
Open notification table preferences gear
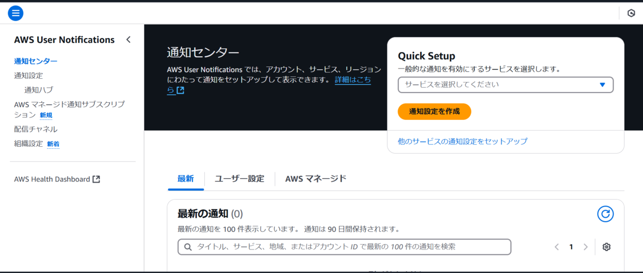[x=607, y=247]
